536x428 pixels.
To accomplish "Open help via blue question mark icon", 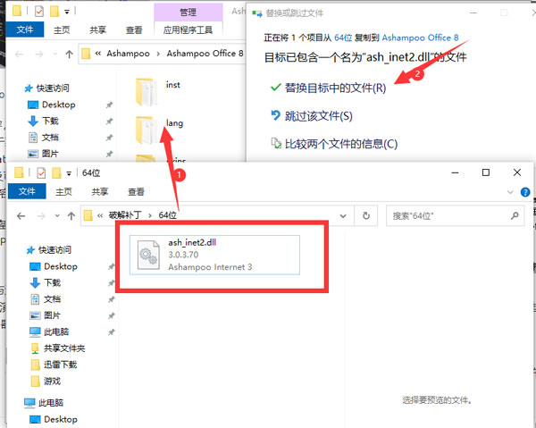I will 525,192.
